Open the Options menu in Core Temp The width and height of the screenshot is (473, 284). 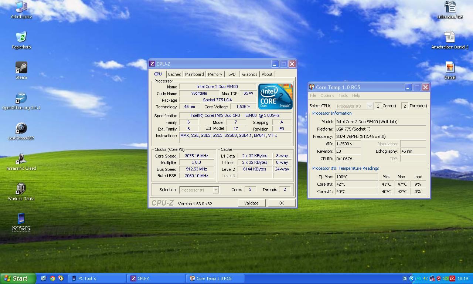[x=327, y=95]
